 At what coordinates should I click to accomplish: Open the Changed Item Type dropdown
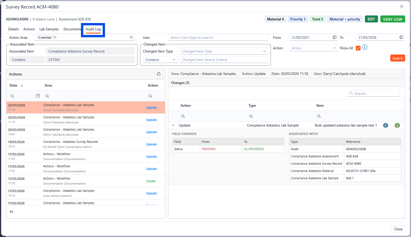[224, 51]
